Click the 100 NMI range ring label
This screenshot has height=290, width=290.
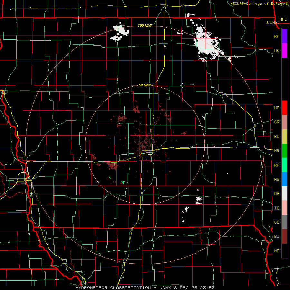point(145,25)
